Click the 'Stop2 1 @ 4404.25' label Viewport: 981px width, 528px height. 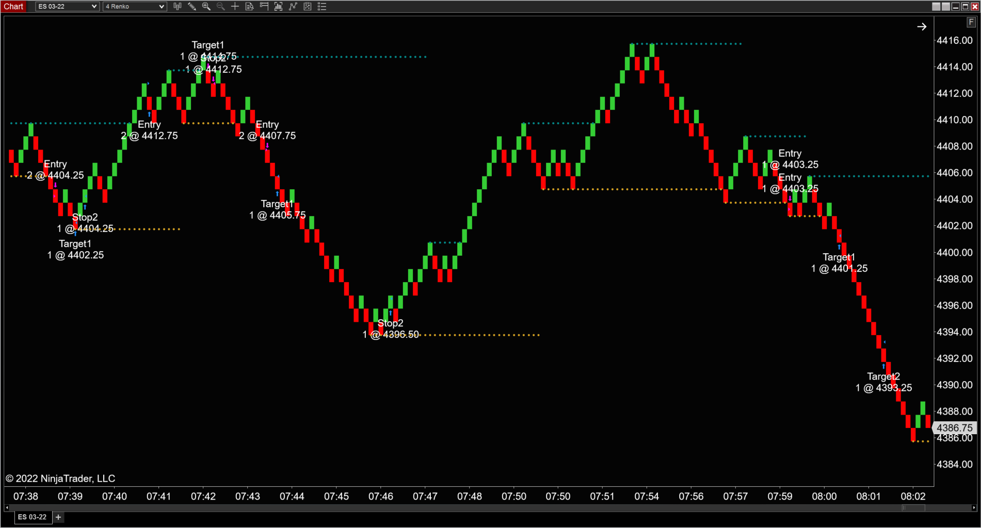tap(85, 223)
